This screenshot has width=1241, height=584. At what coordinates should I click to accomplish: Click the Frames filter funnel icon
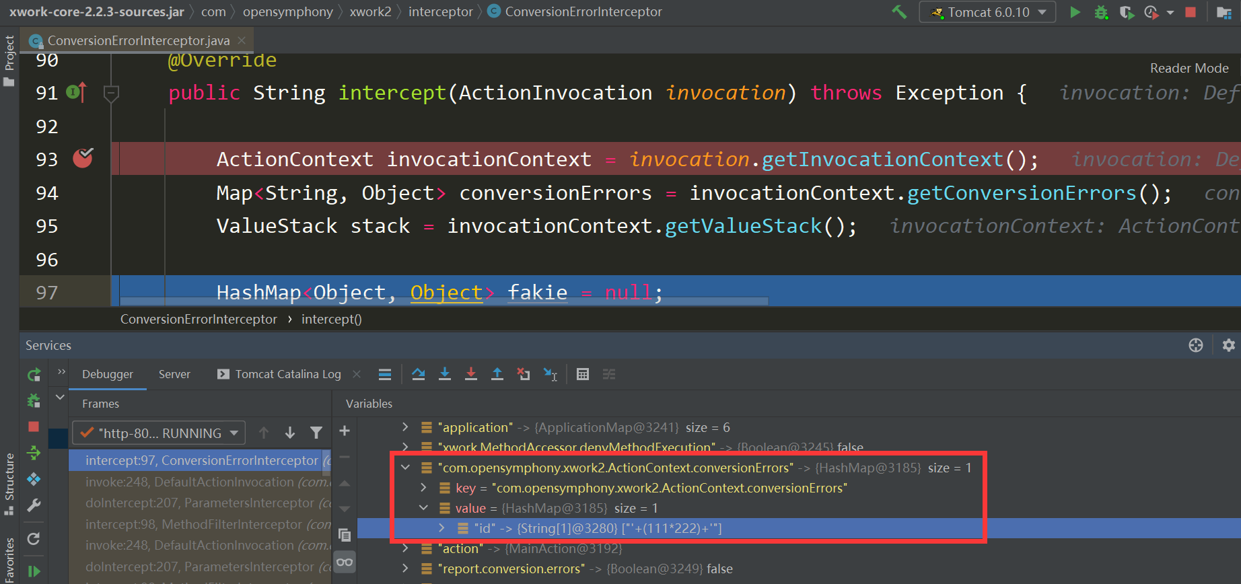(x=316, y=433)
